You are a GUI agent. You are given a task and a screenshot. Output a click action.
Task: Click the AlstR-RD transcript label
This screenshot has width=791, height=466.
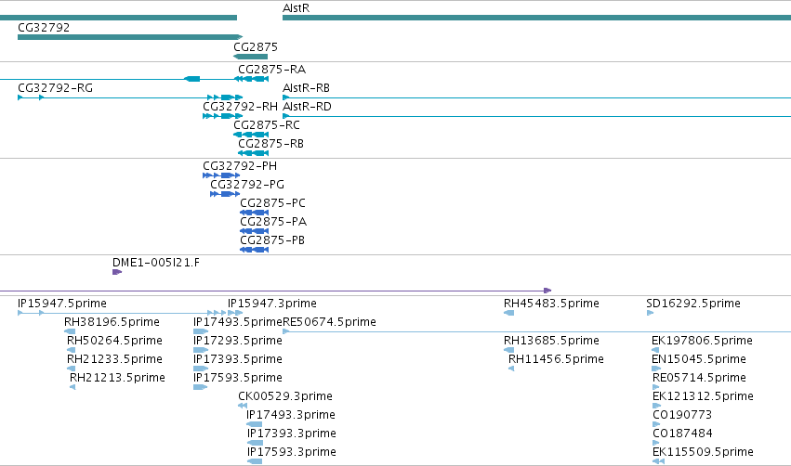(308, 107)
